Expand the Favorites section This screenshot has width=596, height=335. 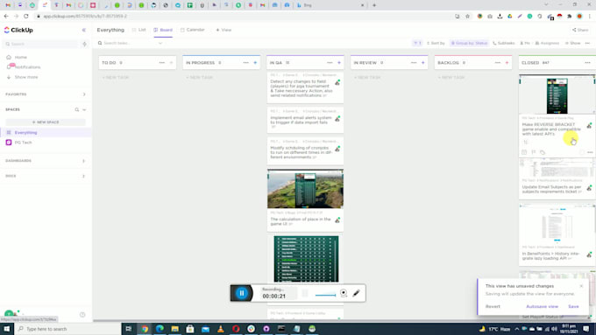point(84,94)
